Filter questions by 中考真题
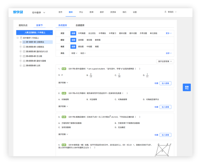 (x=82, y=33)
